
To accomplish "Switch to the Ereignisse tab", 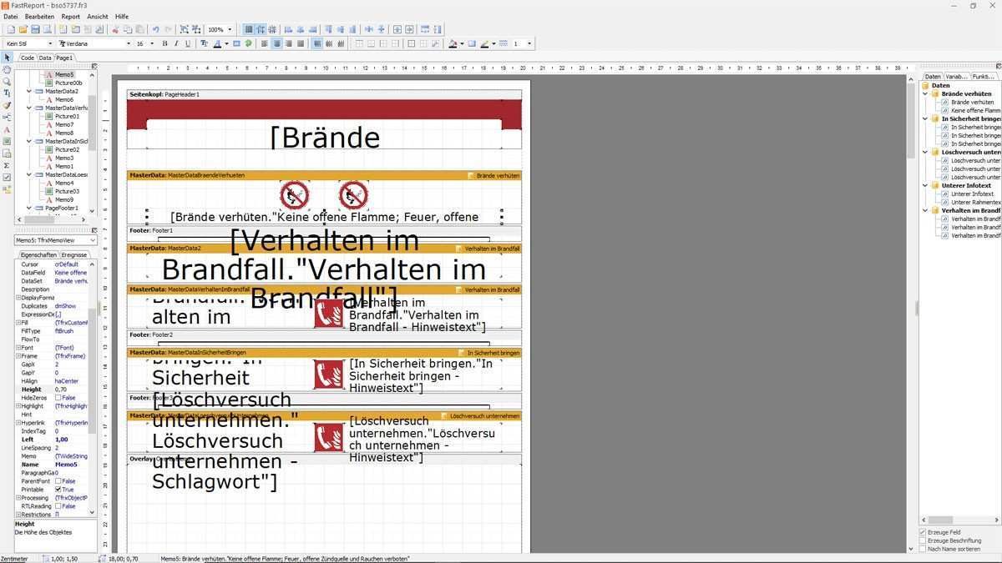I will (74, 254).
